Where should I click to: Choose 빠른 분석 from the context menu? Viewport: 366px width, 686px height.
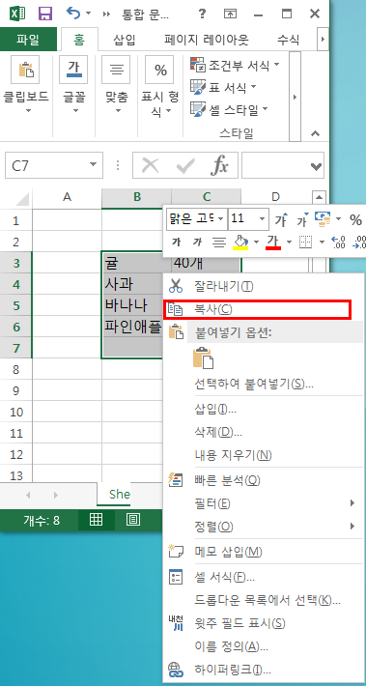click(264, 480)
